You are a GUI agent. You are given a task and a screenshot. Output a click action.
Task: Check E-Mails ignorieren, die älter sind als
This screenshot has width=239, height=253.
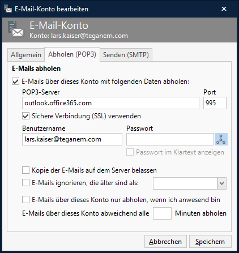click(26, 183)
